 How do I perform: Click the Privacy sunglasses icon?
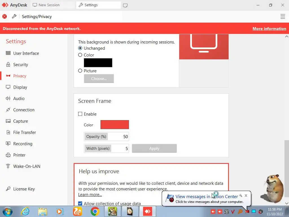click(8, 76)
